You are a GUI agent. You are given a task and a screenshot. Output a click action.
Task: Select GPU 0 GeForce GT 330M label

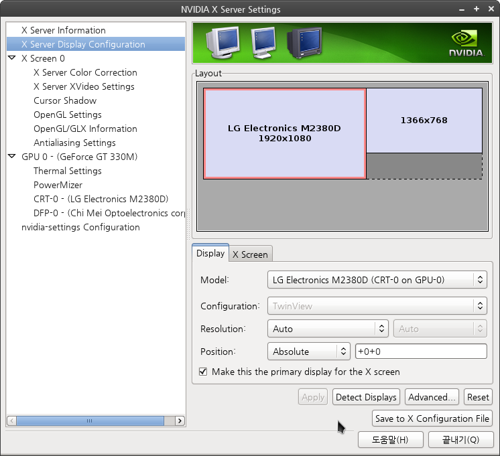tap(79, 157)
